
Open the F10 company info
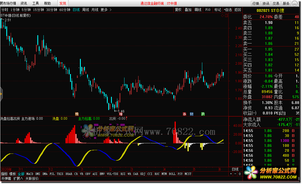coord(208,10)
